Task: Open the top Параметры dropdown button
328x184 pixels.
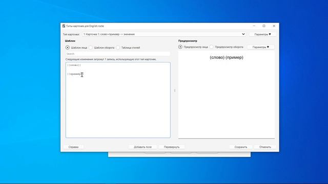Action: [x=262, y=34]
